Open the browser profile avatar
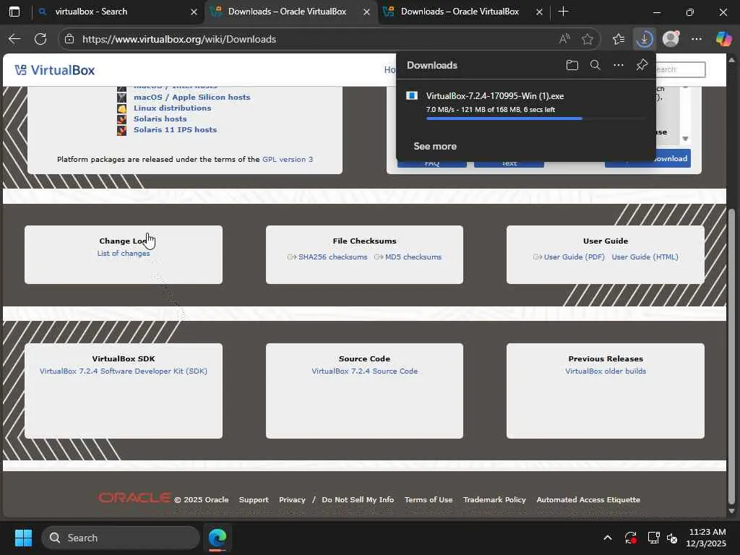This screenshot has height=555, width=740. tap(671, 39)
